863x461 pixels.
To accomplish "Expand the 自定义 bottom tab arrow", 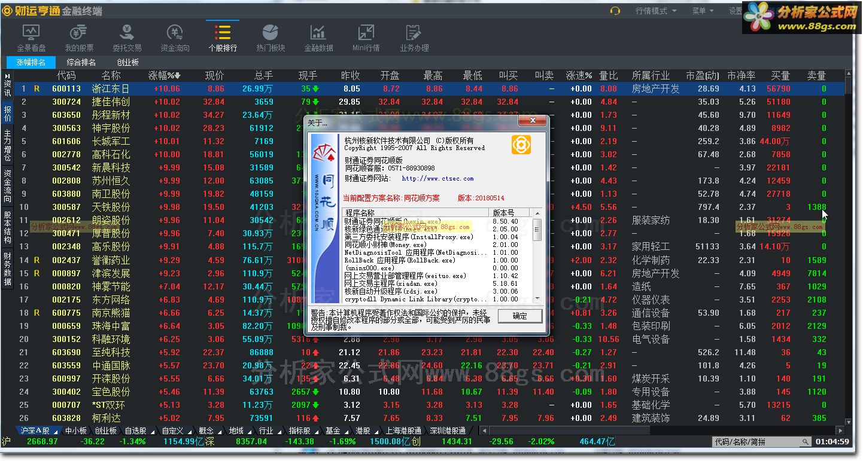I will (x=189, y=432).
